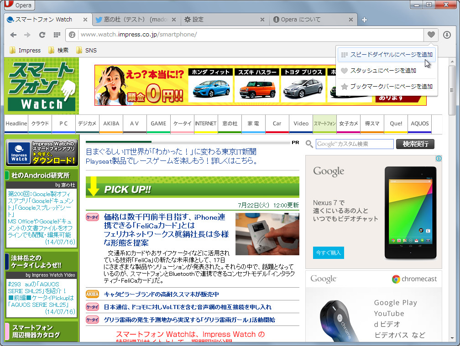Click the forward navigation arrow

click(27, 35)
